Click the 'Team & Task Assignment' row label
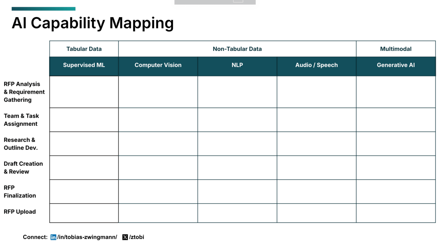 pos(21,120)
